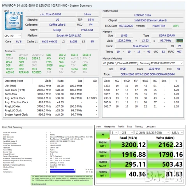Run all benchmarks with the All button
This screenshot has width=187, height=187.
tap(103, 134)
